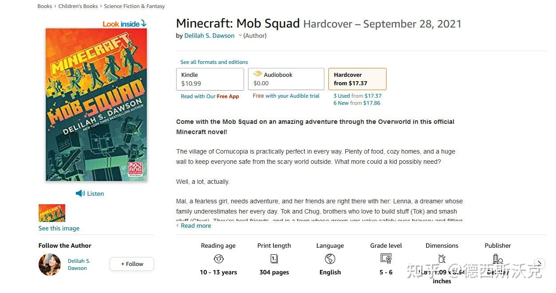Click the small book cover thumbnail

(x=51, y=213)
